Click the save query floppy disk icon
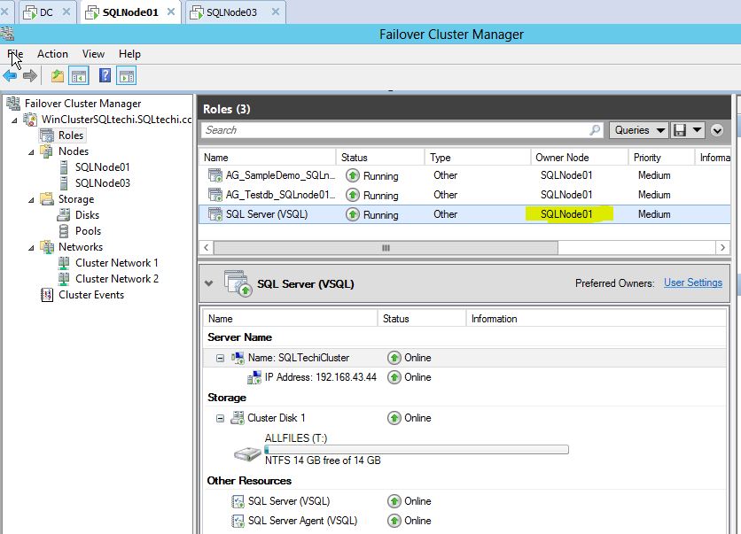 tap(680, 130)
